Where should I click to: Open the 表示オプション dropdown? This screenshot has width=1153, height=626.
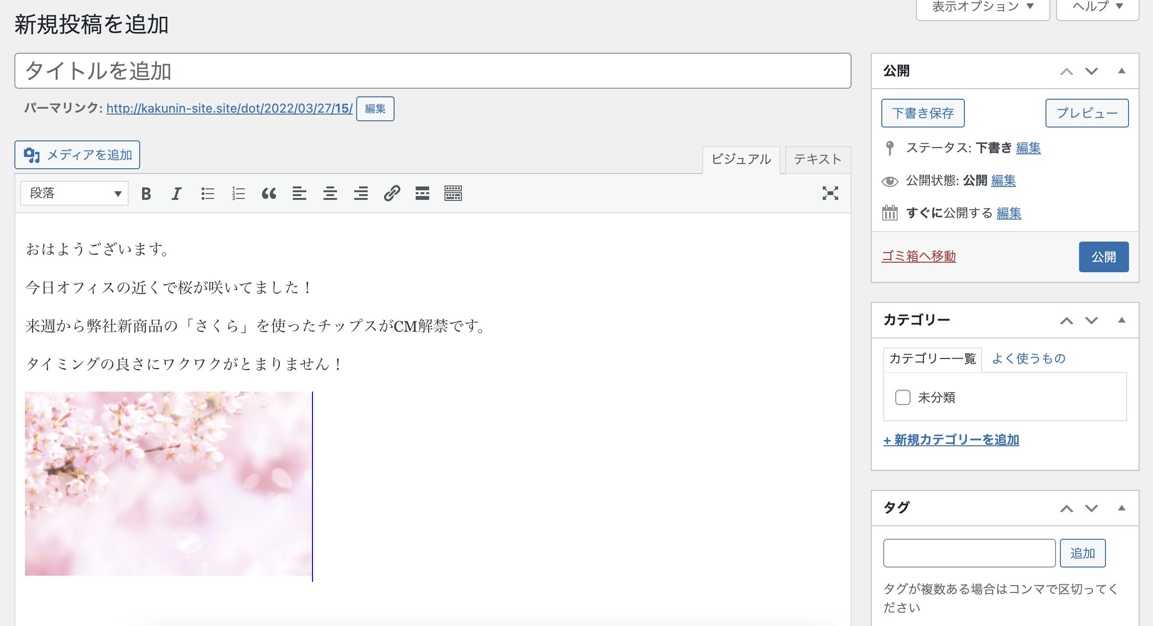click(983, 7)
